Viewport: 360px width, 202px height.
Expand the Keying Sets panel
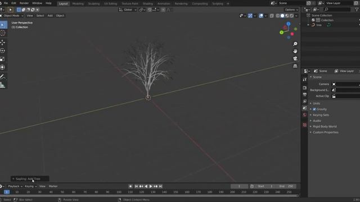tap(321, 115)
